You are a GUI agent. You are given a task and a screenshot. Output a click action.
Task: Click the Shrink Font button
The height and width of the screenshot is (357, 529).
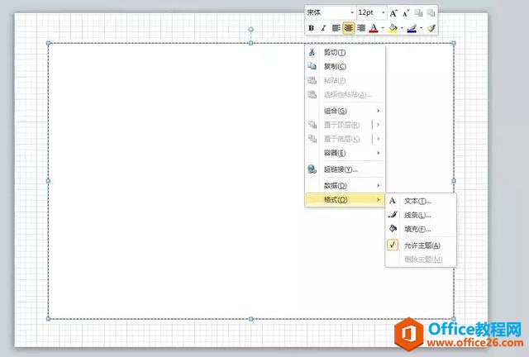pos(406,13)
